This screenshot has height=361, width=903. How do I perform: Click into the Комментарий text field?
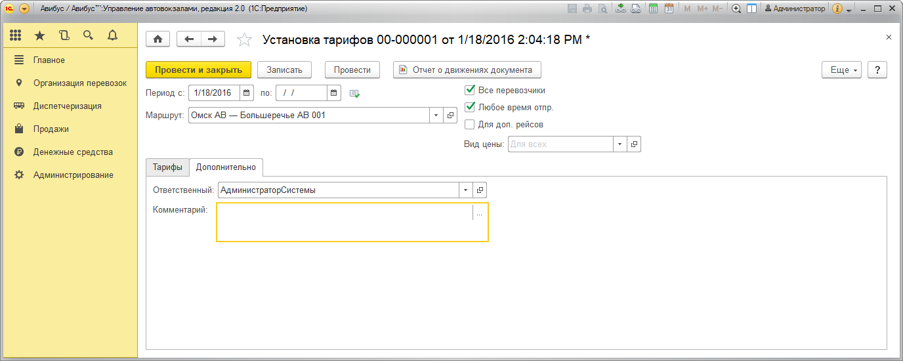tap(345, 222)
